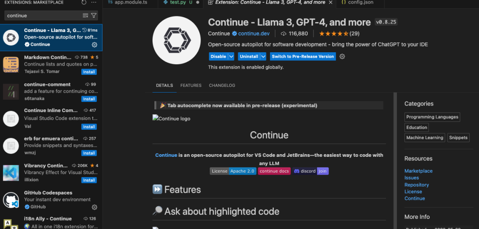Click the v0.8.25 version badge
Image resolution: width=479 pixels, height=229 pixels.
pyautogui.click(x=386, y=22)
